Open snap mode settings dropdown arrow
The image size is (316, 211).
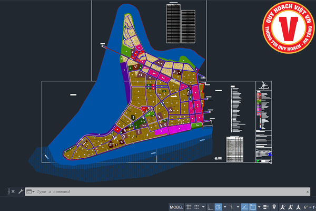tap(203, 206)
